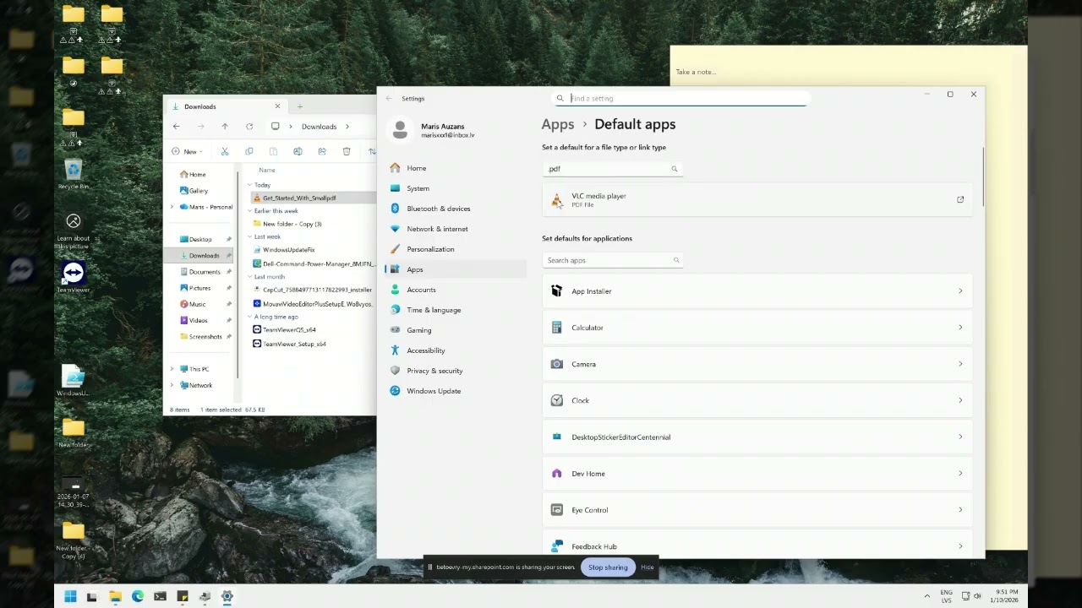Click the external link icon on VLC row
Screen dimensions: 1082x608
pyautogui.click(x=960, y=199)
